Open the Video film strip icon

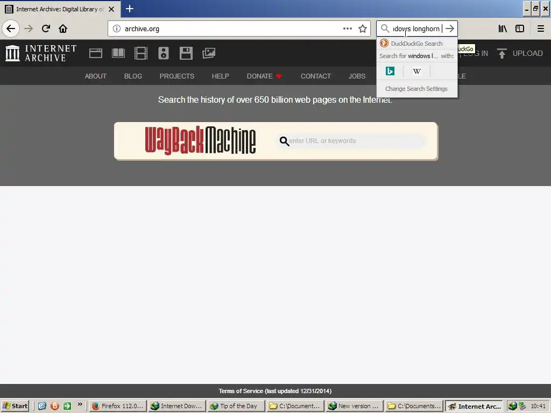click(141, 53)
